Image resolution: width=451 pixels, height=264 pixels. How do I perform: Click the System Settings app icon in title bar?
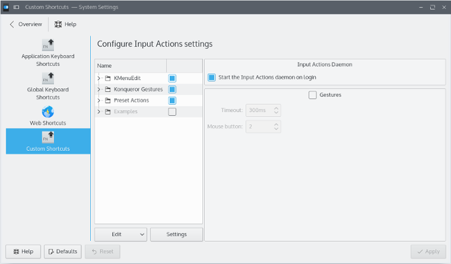pos(6,7)
